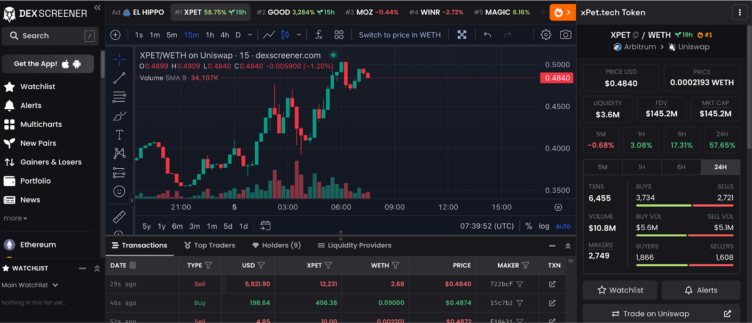Select the patterns drawing tool

click(x=119, y=153)
